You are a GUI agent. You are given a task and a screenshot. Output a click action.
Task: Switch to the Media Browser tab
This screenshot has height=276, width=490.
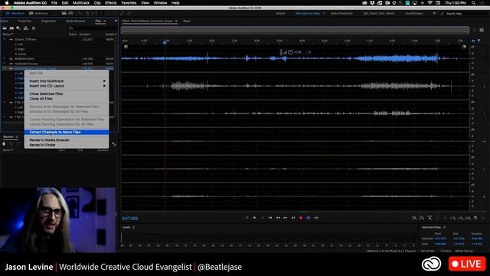pyautogui.click(x=75, y=21)
